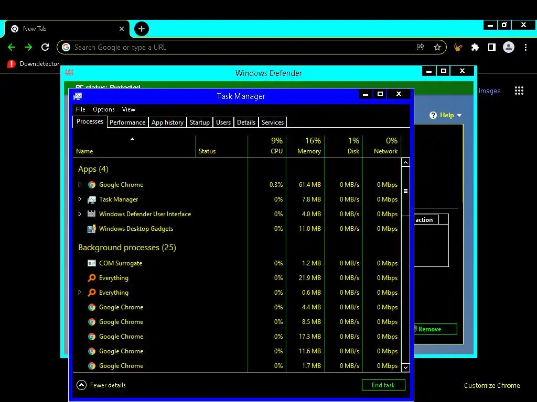Image resolution: width=537 pixels, height=402 pixels.
Task: Expand the Google Chrome app group
Action: (x=80, y=185)
